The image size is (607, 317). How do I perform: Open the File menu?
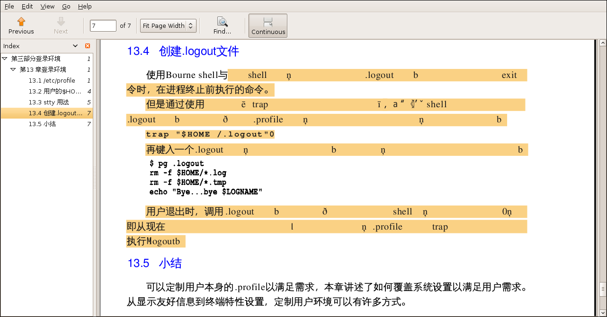coord(9,7)
